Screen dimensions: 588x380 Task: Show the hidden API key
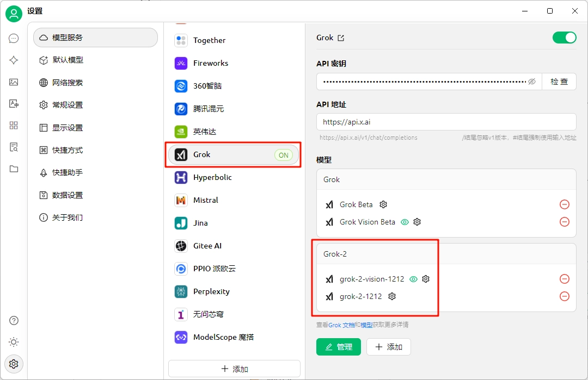pos(532,82)
